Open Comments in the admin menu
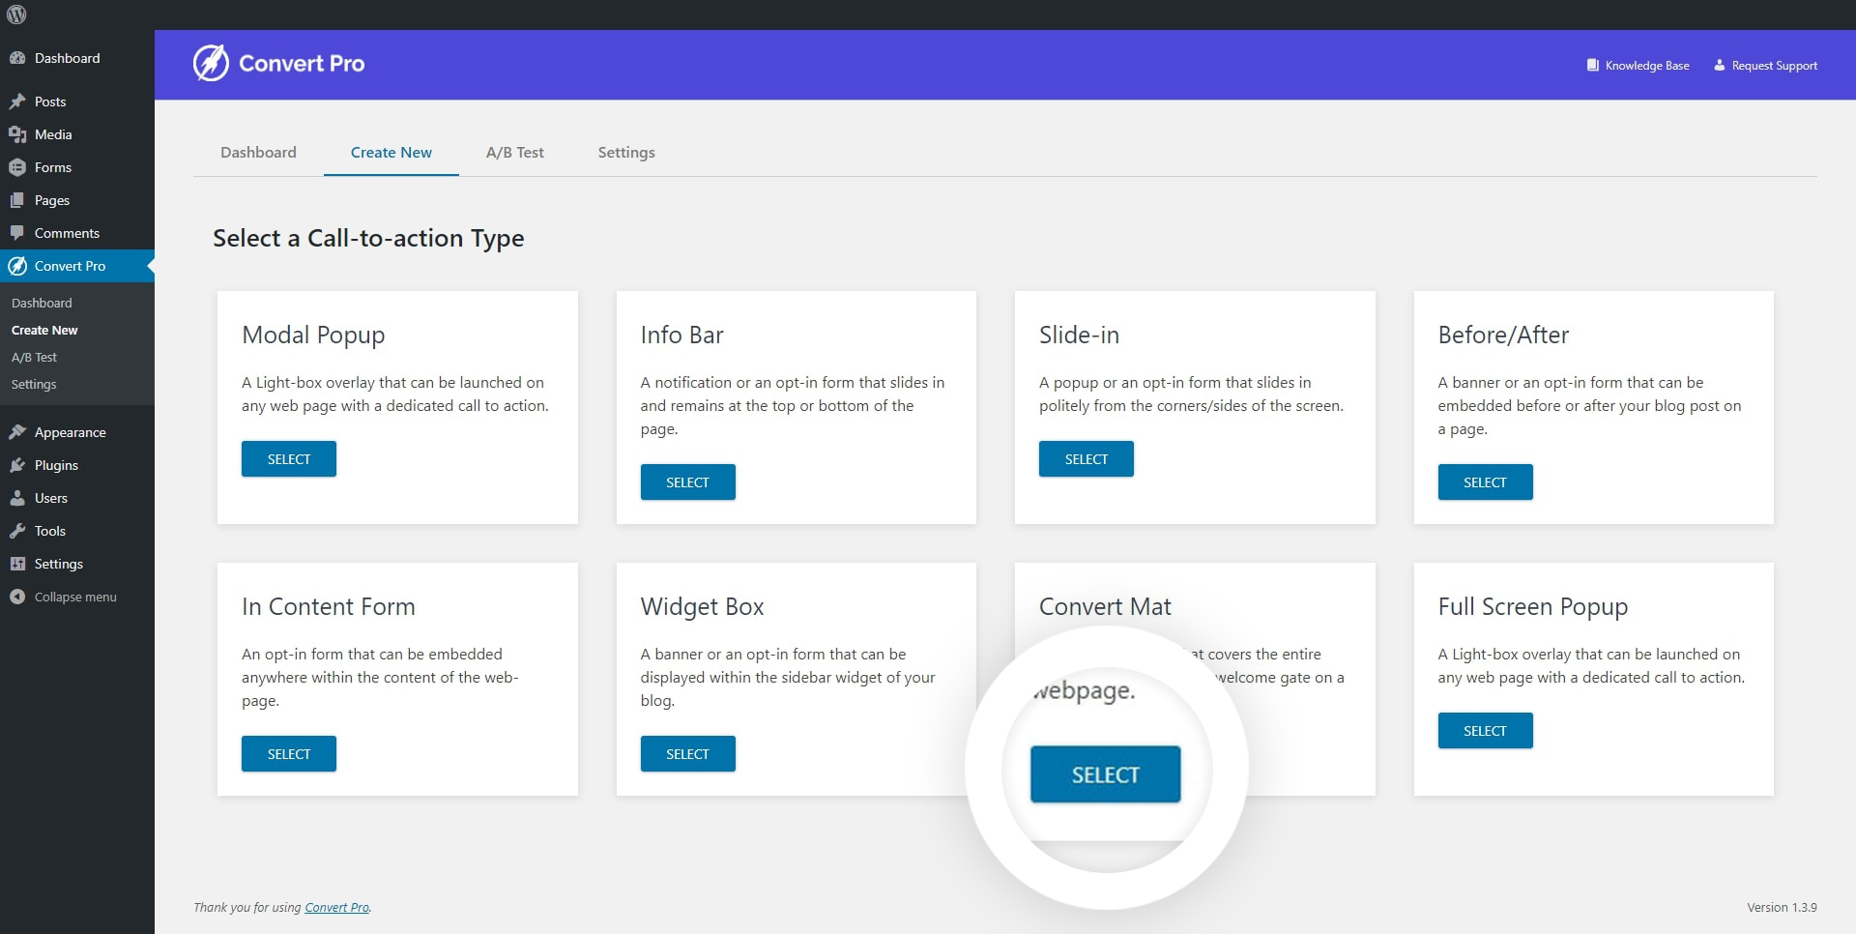 click(67, 233)
